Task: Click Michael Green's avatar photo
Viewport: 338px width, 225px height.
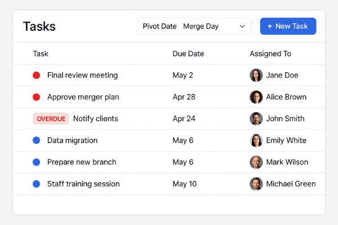Action: [256, 184]
